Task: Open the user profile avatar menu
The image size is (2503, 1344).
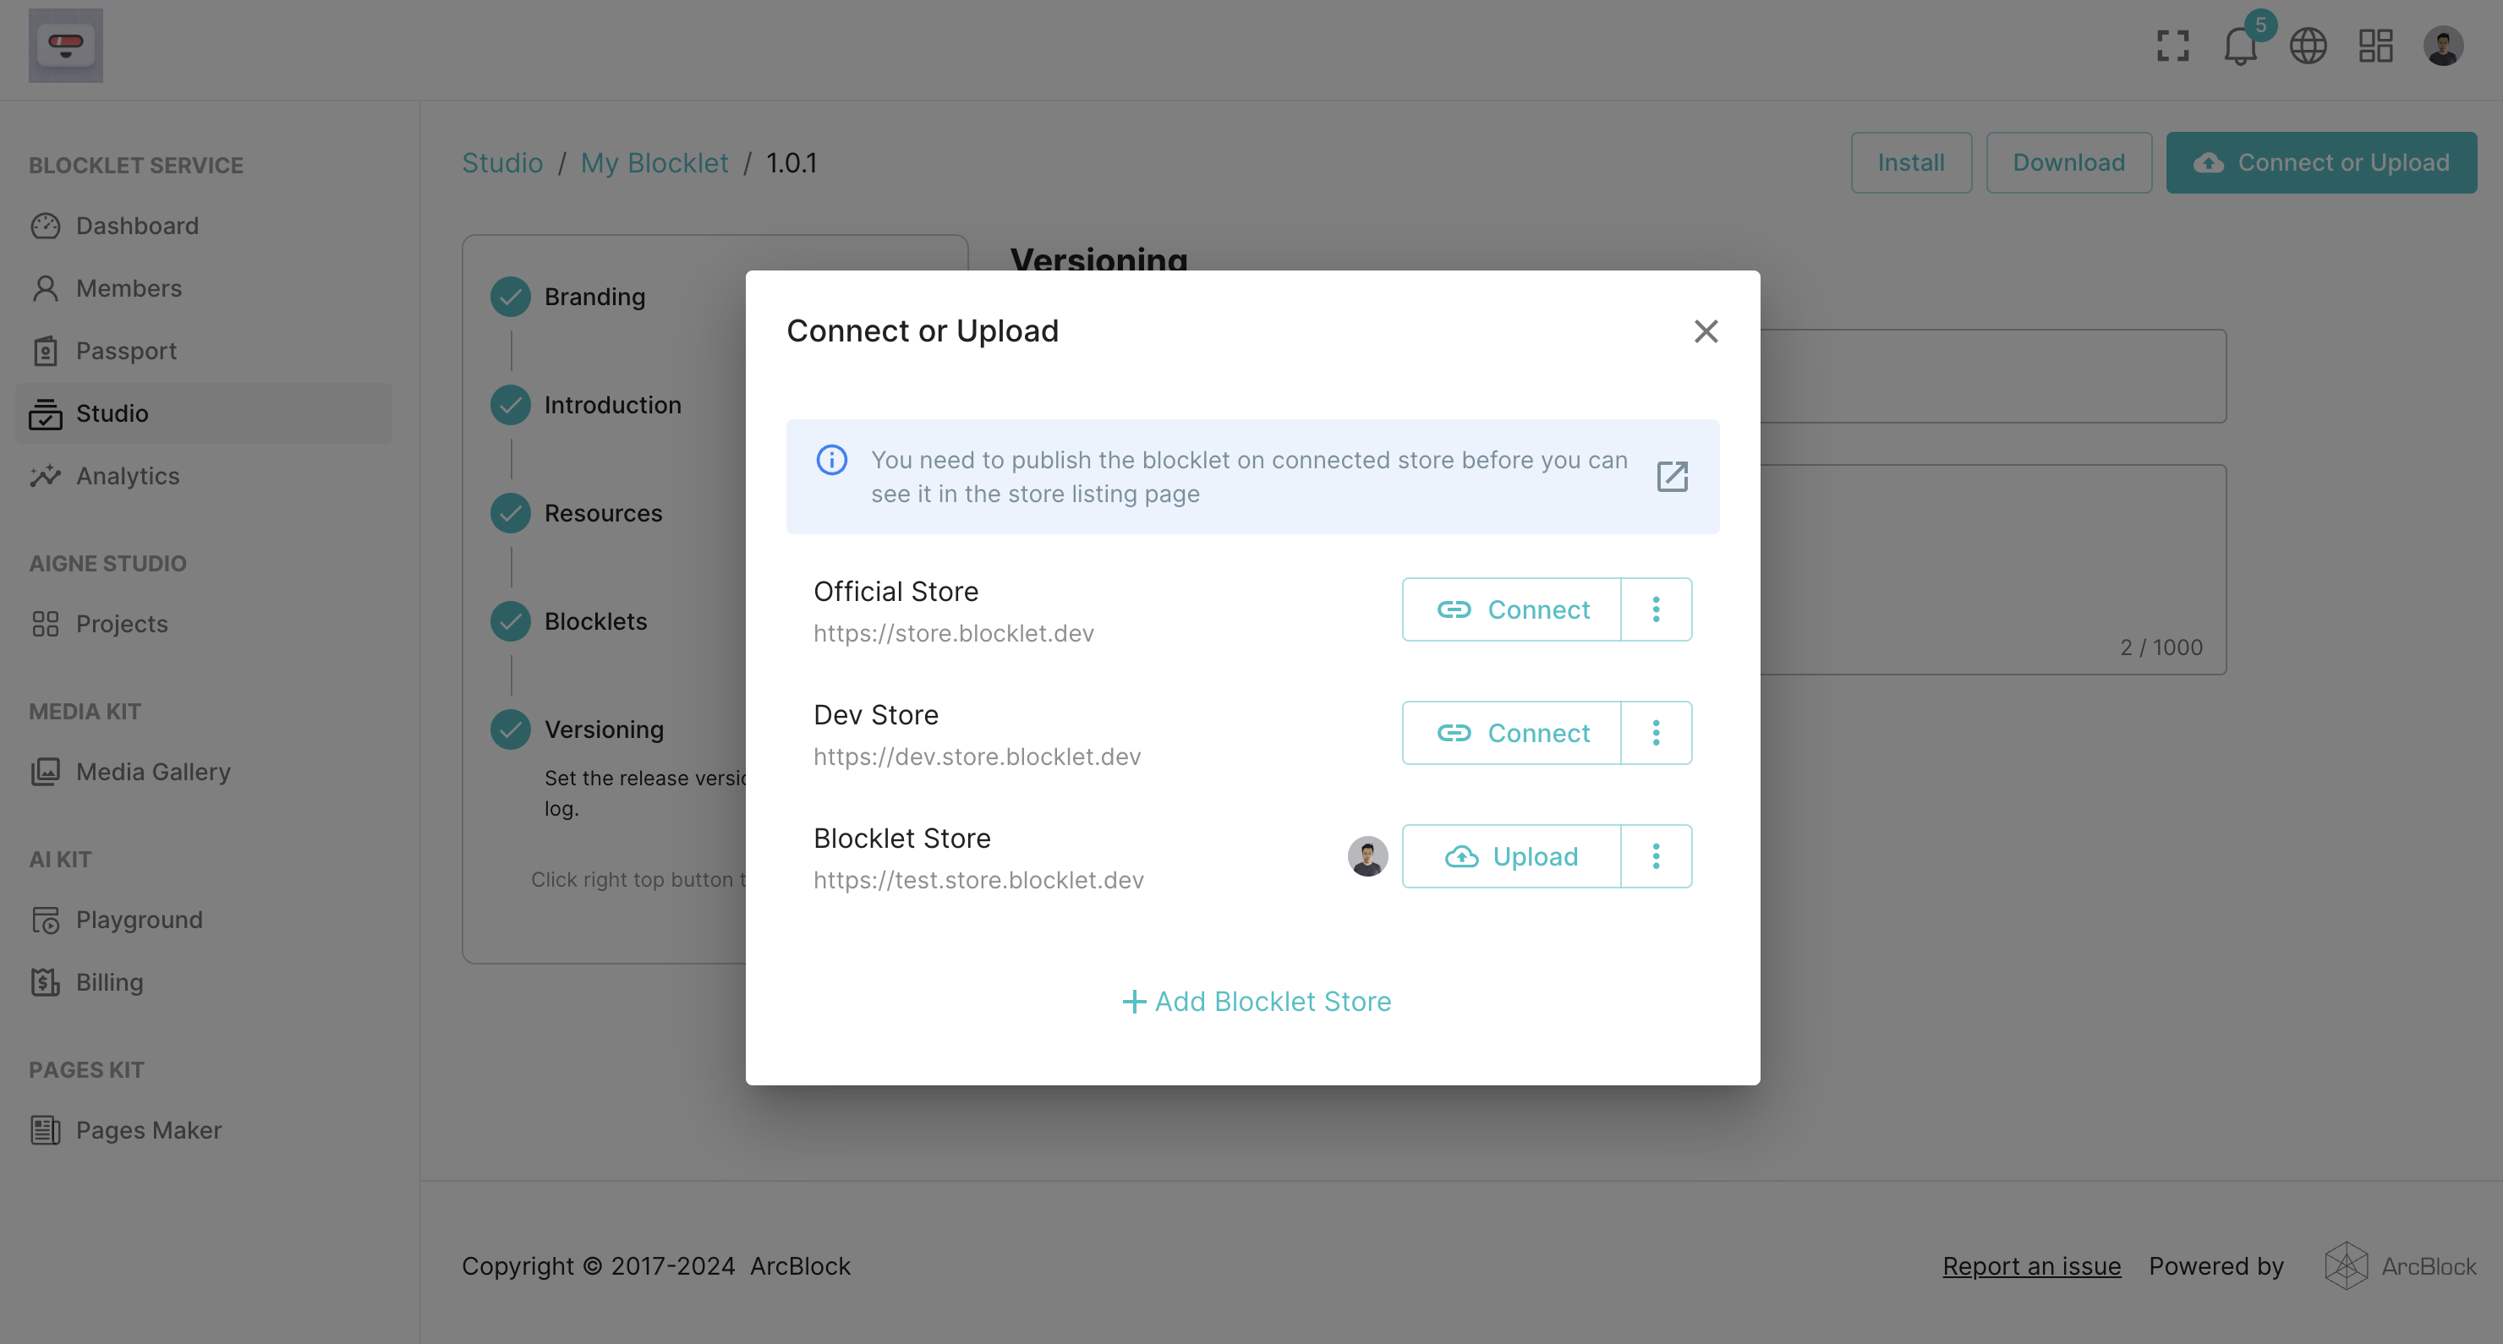Action: pyautogui.click(x=2443, y=46)
